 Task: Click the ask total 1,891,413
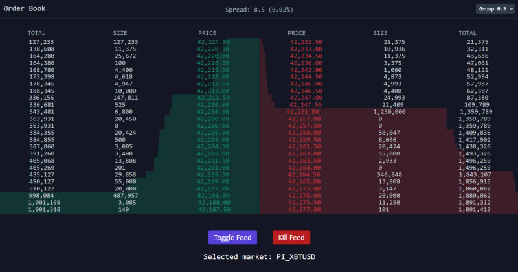pyautogui.click(x=475, y=210)
